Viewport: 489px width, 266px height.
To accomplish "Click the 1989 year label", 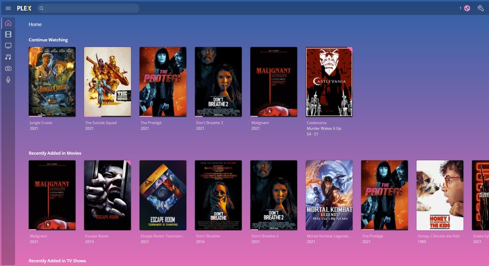I will (422, 242).
